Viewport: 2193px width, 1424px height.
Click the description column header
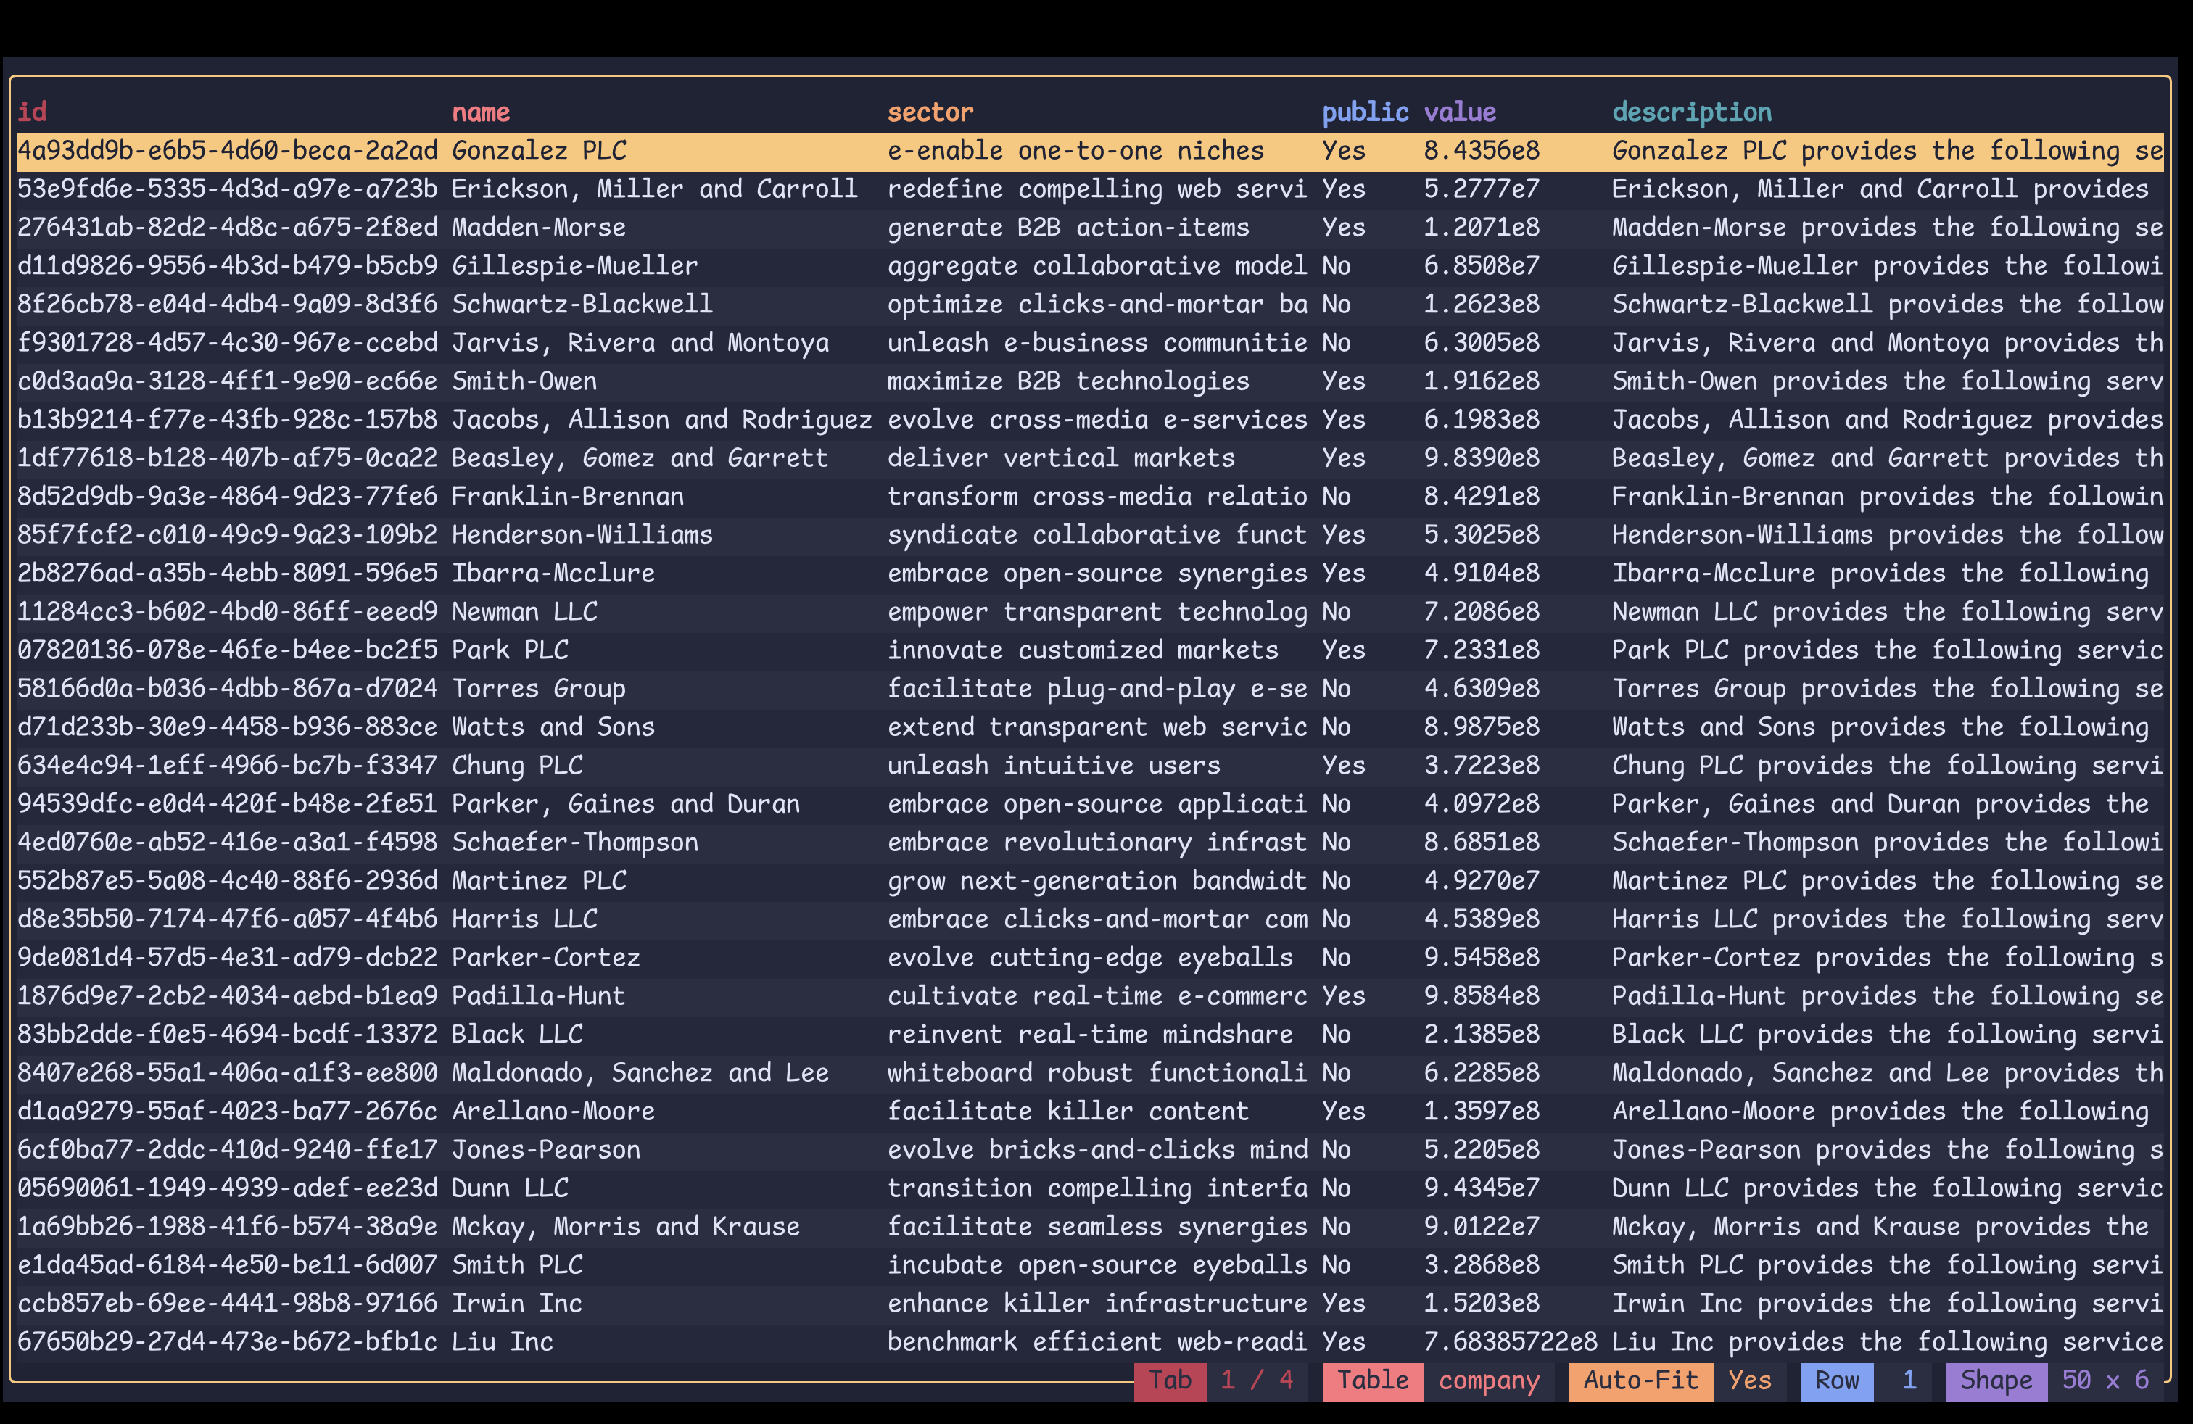click(x=1691, y=112)
